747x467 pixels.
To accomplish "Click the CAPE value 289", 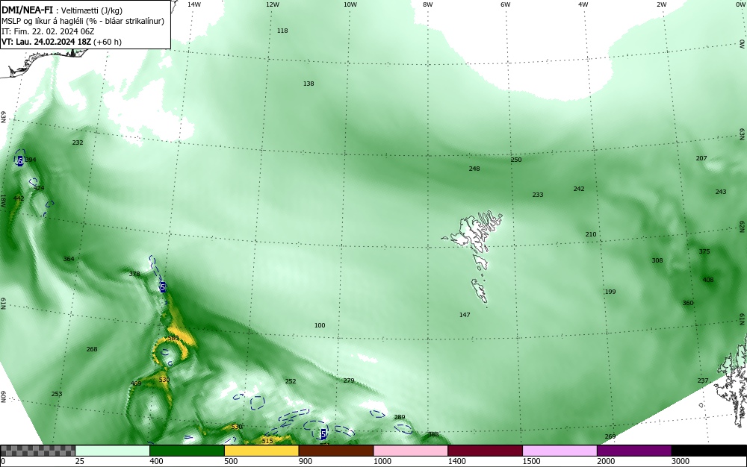I will coord(399,417).
